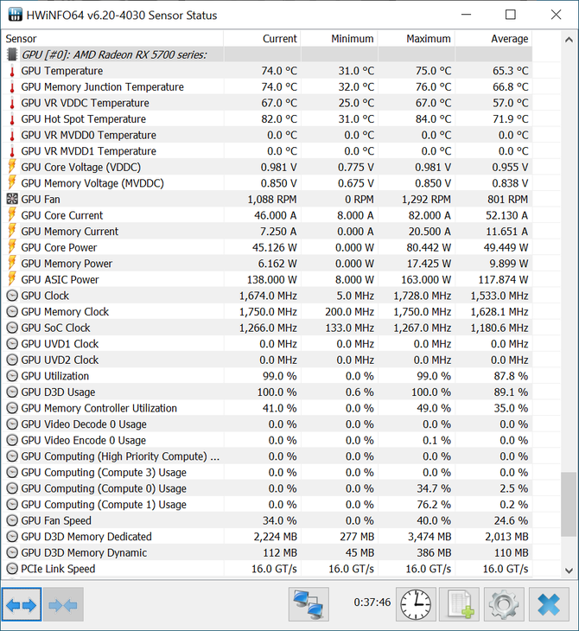Select GPU Computing (Compute 0) Usage row
The height and width of the screenshot is (631, 579).
coord(267,488)
